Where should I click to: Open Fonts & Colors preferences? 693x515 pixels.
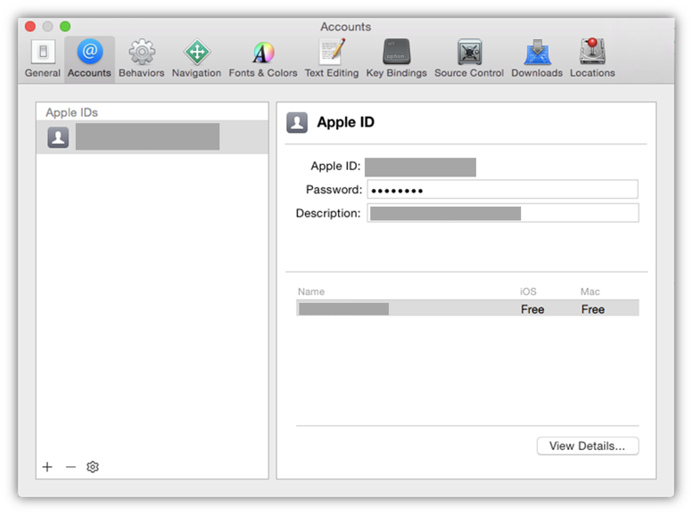[x=263, y=59]
